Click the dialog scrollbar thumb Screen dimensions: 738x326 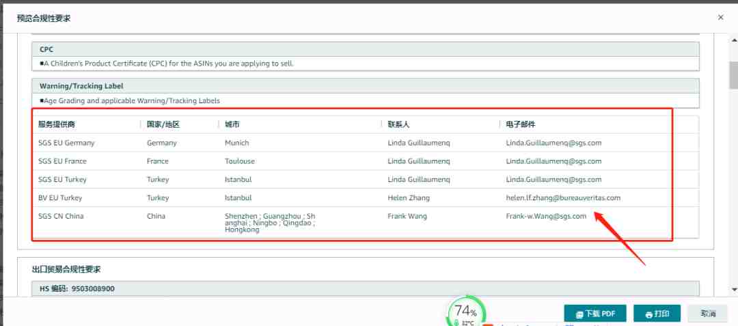click(x=733, y=74)
